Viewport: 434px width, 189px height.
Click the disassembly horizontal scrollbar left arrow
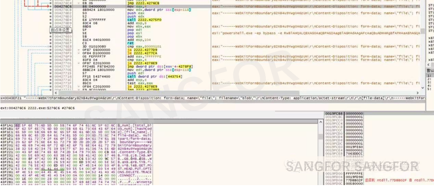point(2,93)
